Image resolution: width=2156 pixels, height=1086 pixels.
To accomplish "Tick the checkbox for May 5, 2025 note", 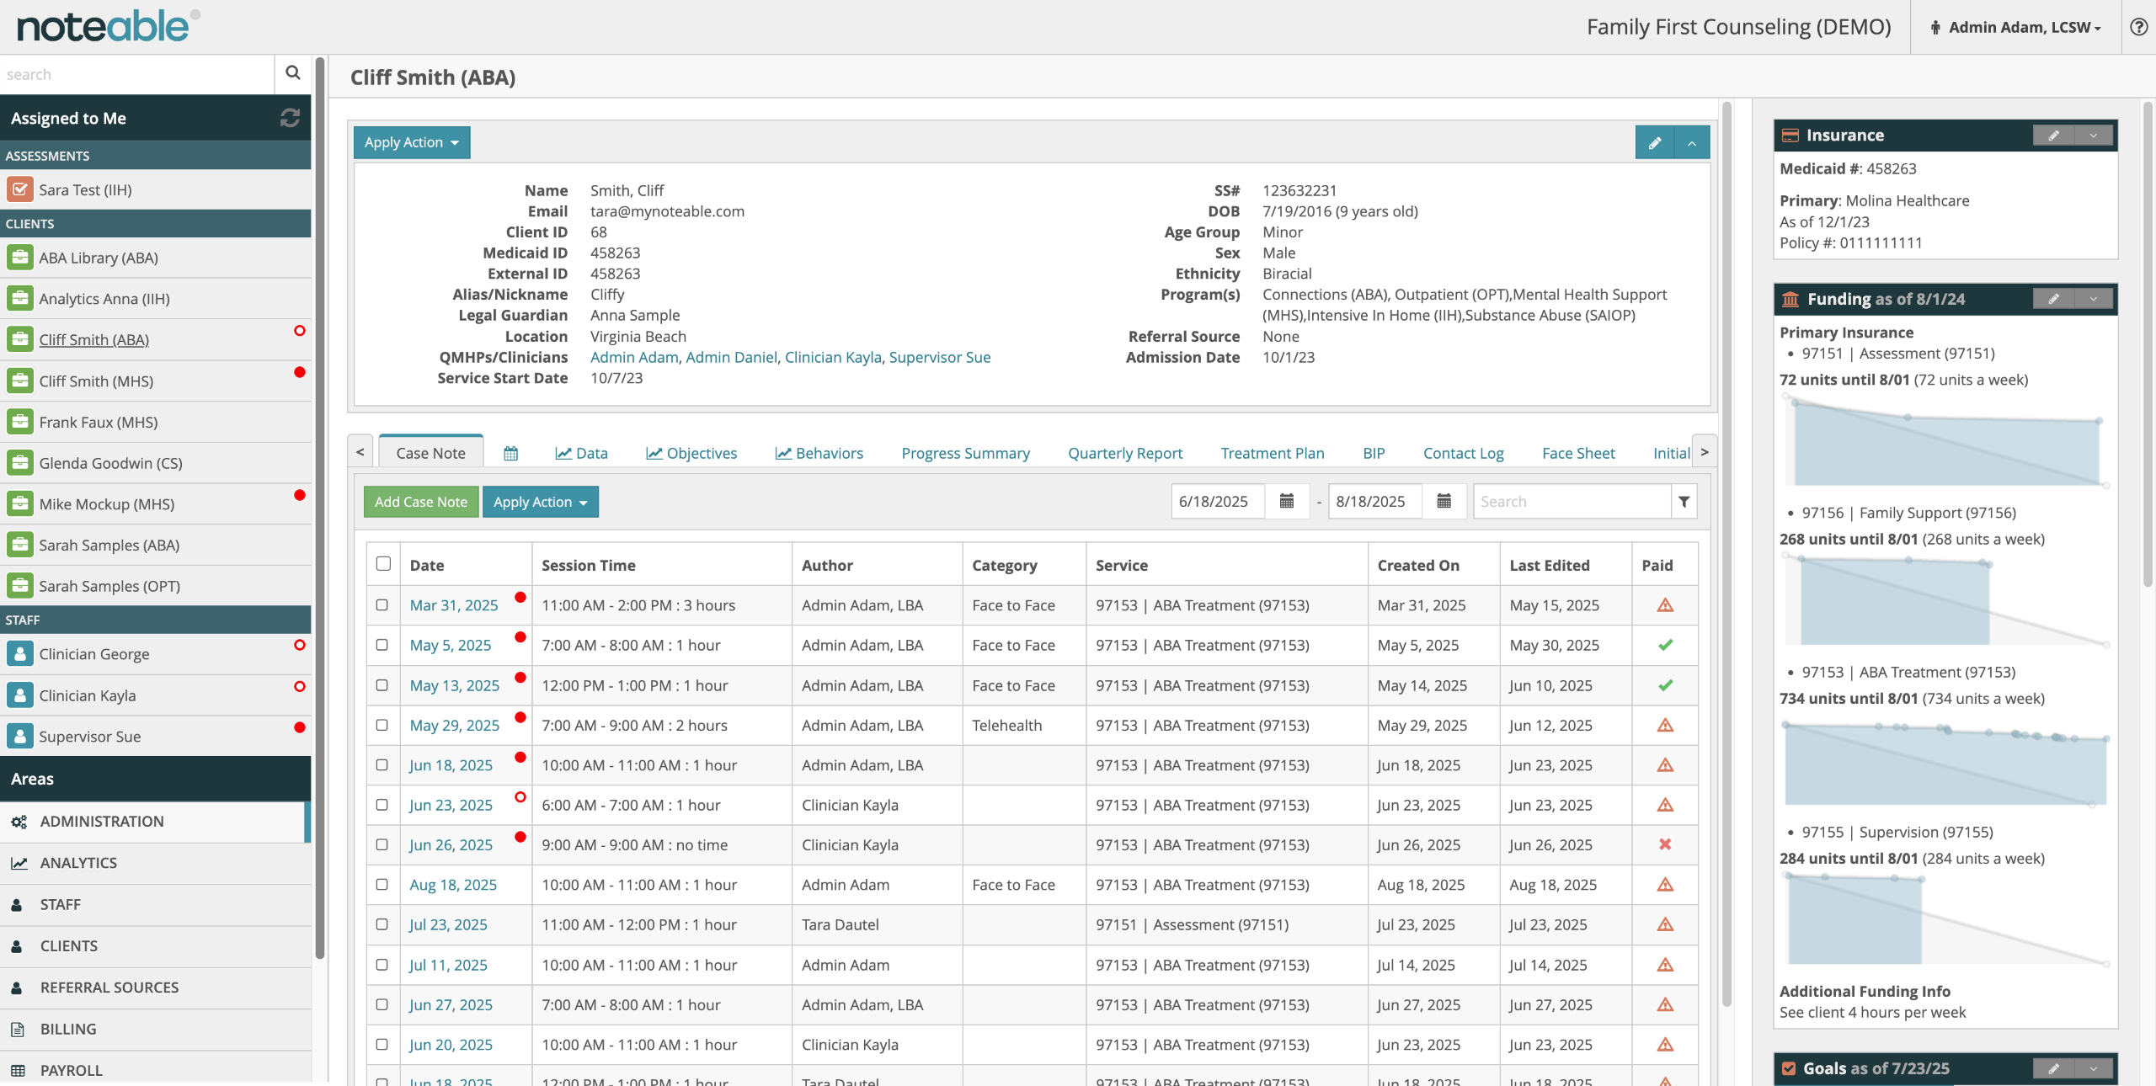I will (382, 645).
